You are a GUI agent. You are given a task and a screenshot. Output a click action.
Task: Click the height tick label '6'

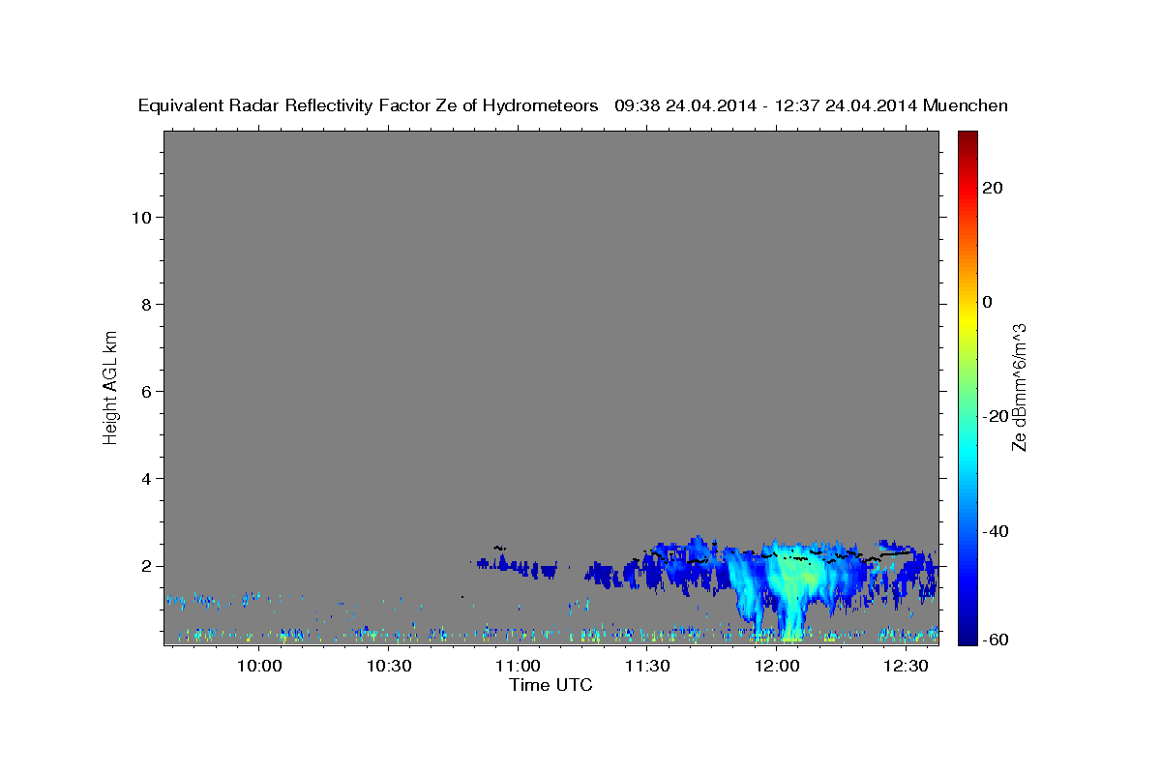point(147,391)
